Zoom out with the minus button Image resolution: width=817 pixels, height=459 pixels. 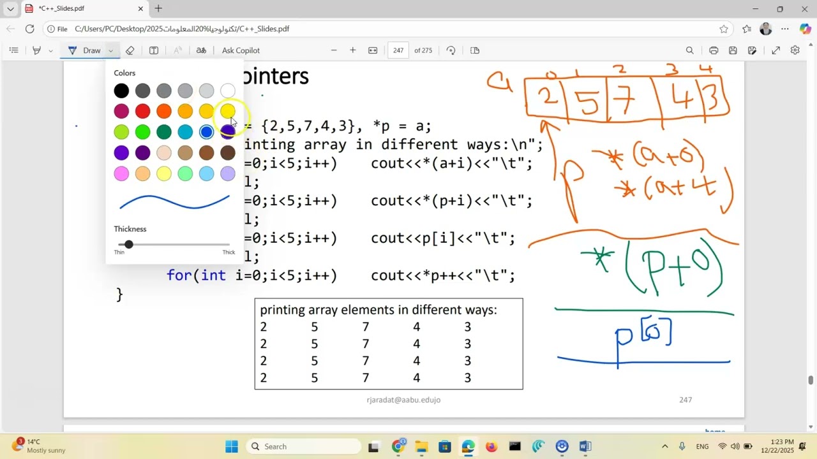(334, 50)
